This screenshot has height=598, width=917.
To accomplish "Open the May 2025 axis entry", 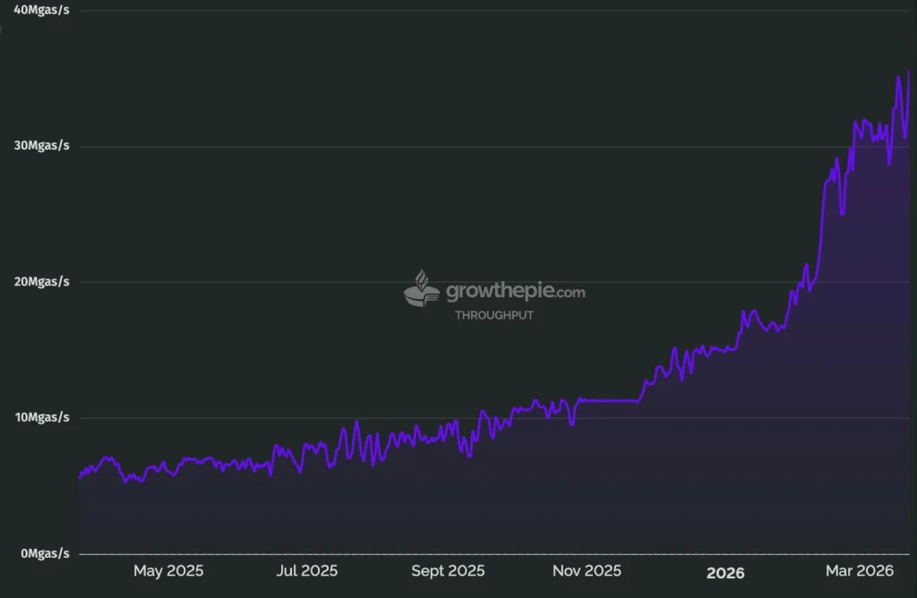I will coord(168,570).
